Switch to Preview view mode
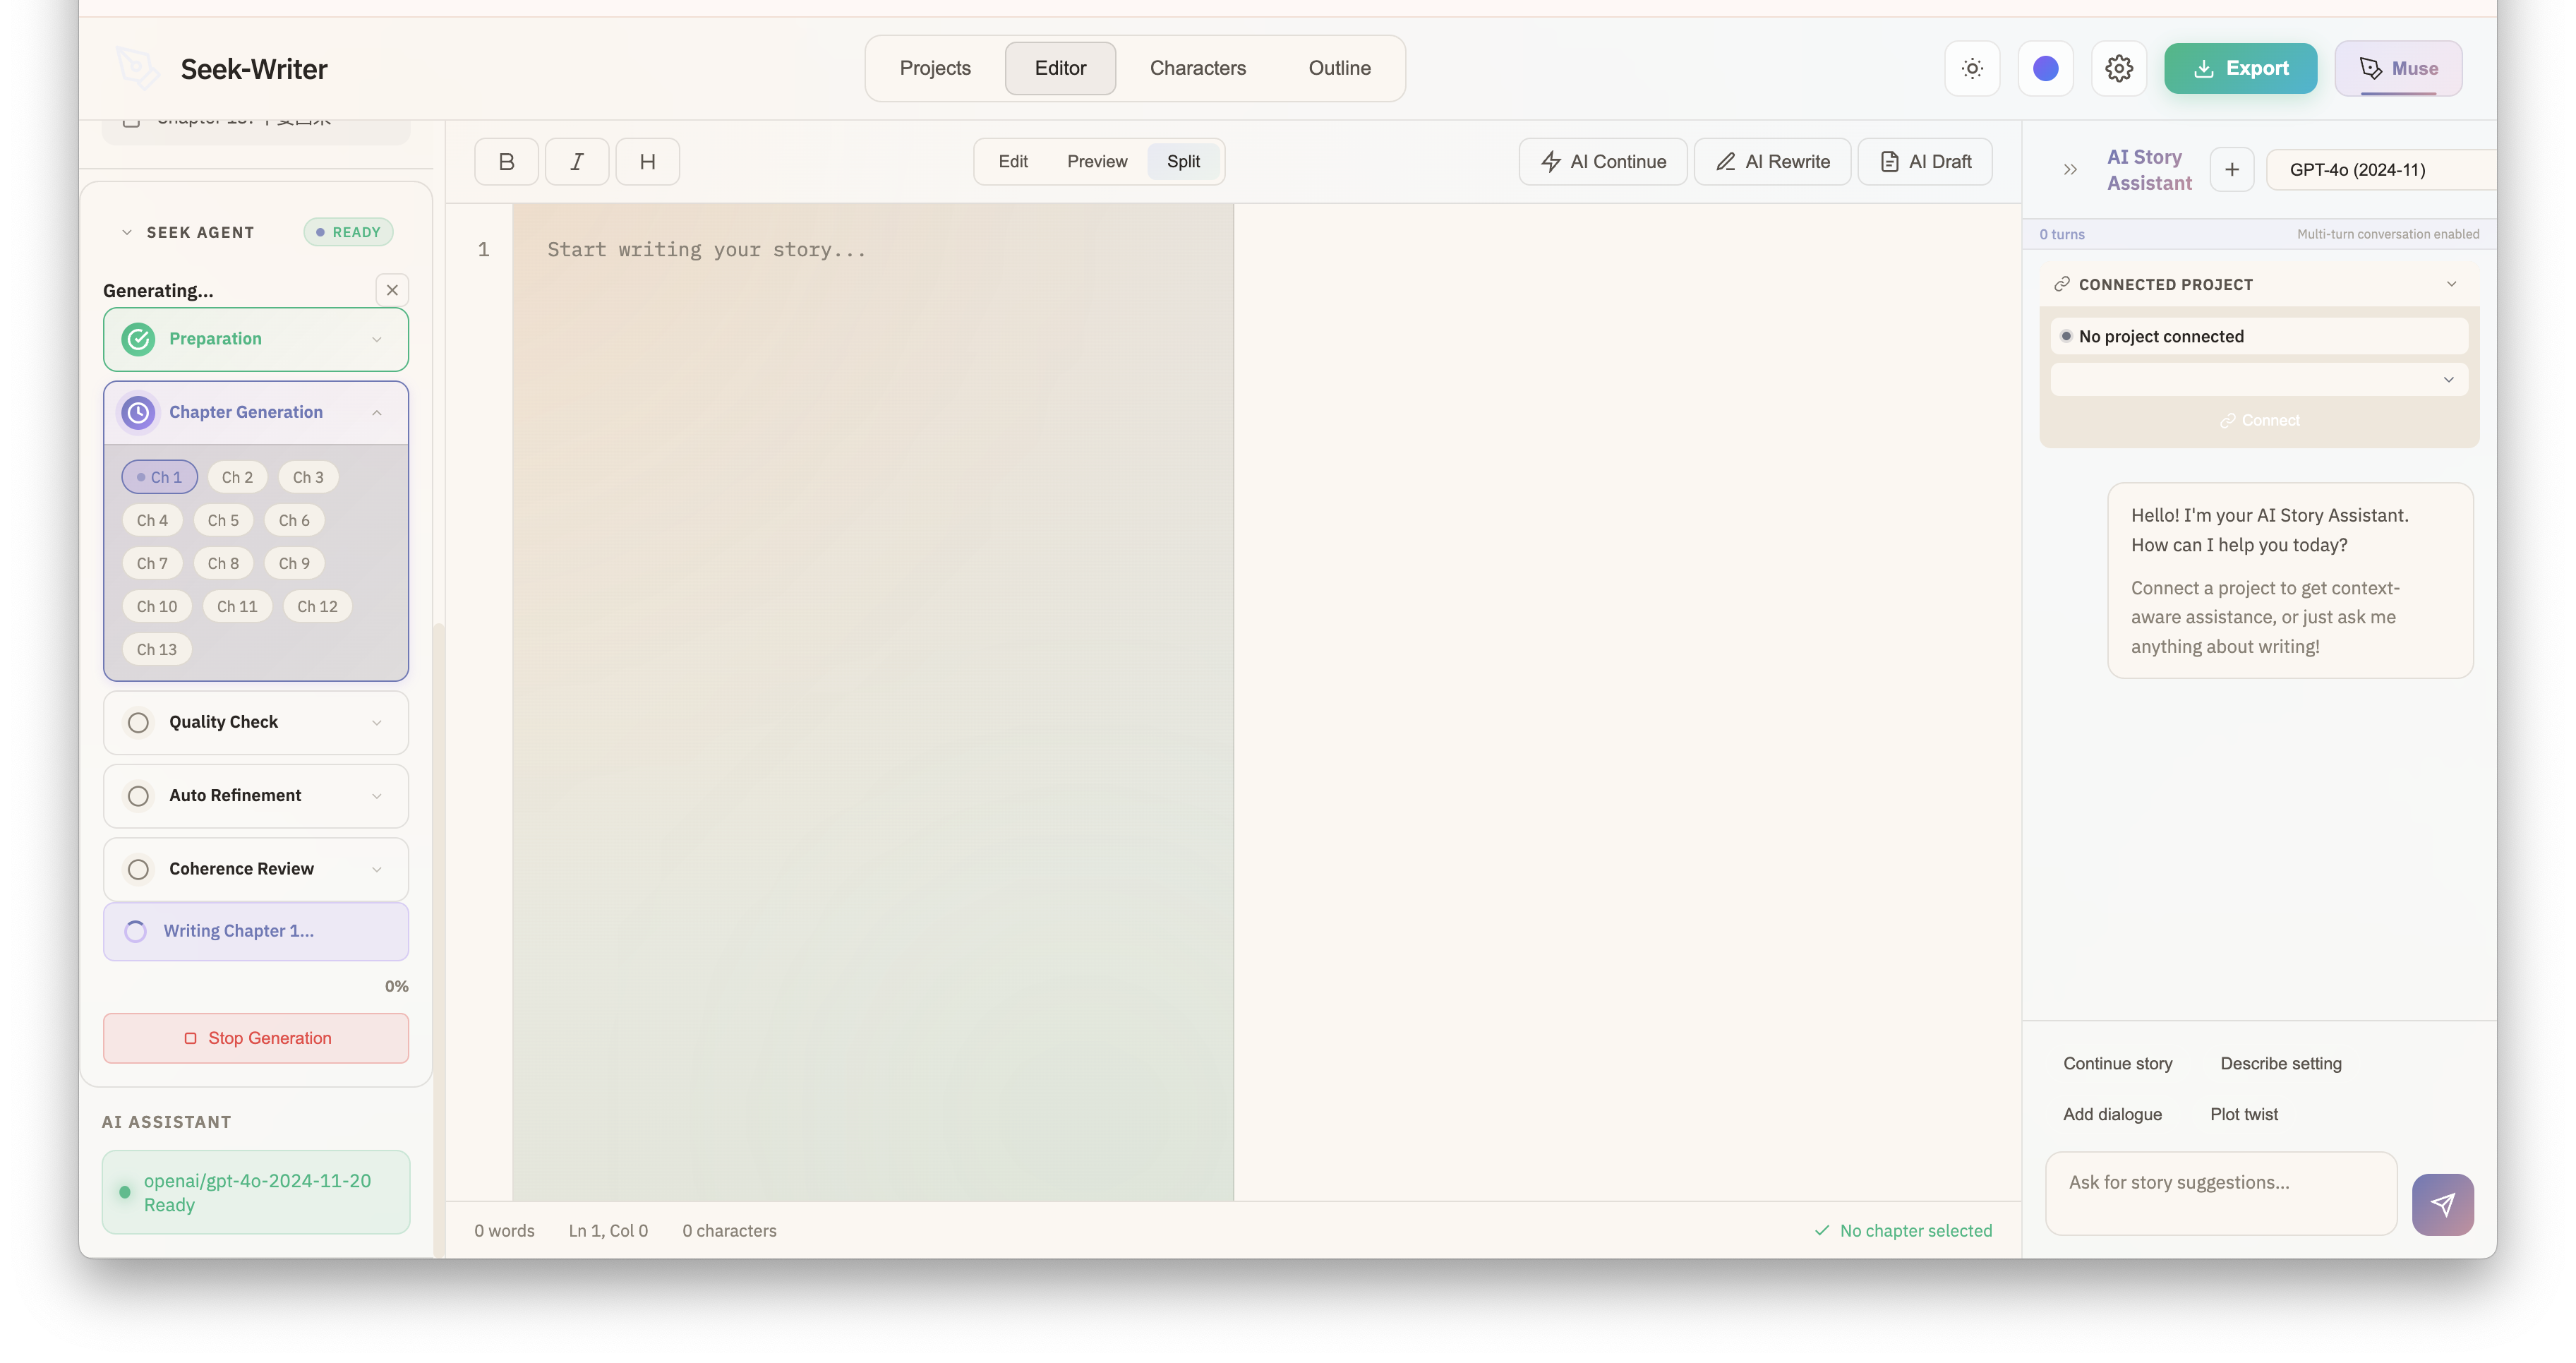The image size is (2576, 1363). coord(1097,161)
